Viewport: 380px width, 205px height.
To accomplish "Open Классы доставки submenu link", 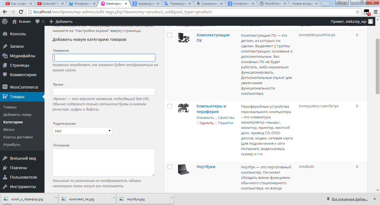I will click(x=18, y=137).
